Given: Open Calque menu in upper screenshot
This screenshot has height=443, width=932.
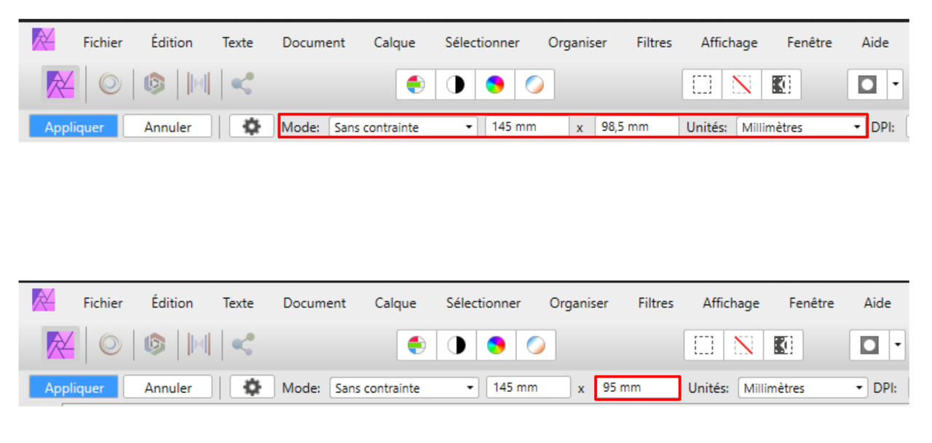Looking at the screenshot, I should point(395,42).
